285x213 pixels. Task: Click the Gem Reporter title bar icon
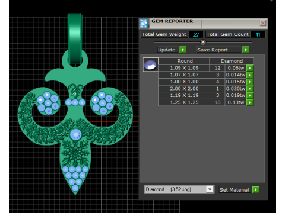click(x=144, y=24)
